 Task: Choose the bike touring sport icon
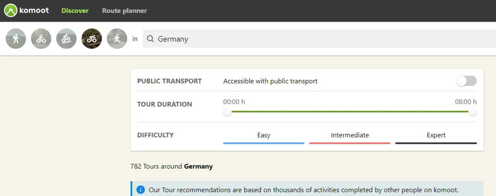[x=41, y=39]
